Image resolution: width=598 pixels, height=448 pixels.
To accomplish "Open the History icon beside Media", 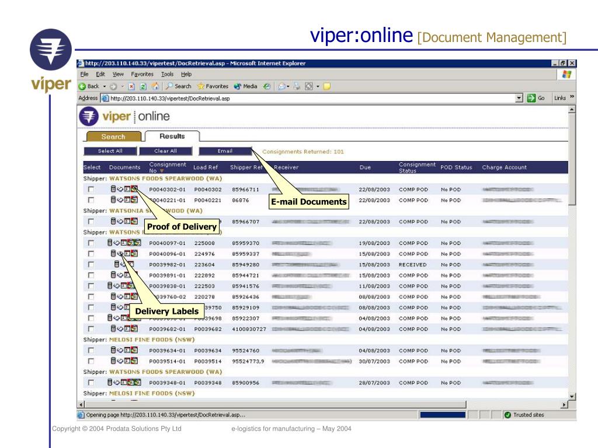I will (267, 86).
